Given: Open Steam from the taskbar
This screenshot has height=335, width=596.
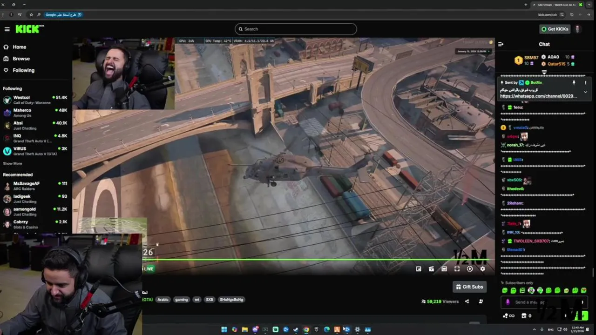Looking at the screenshot, I should click(296, 329).
